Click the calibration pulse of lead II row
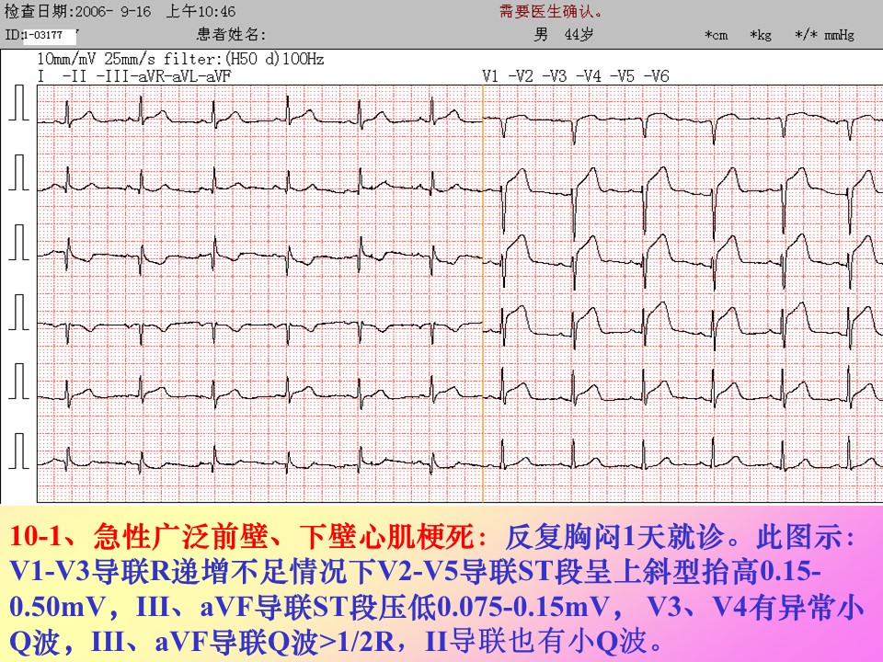Viewport: 883px width, 662px height. [x=19, y=172]
